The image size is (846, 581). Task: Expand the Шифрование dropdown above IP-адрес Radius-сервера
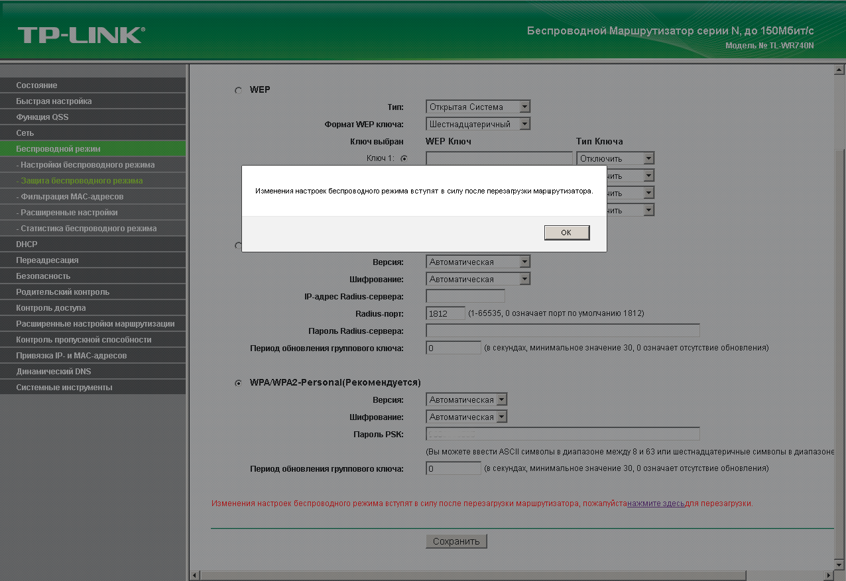[x=478, y=279]
